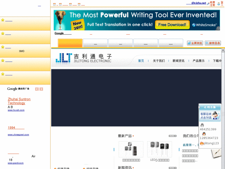The width and height of the screenshot is (225, 169).
Task: Click the Wangwang icon beside jilitong123
Action: click(x=202, y=143)
